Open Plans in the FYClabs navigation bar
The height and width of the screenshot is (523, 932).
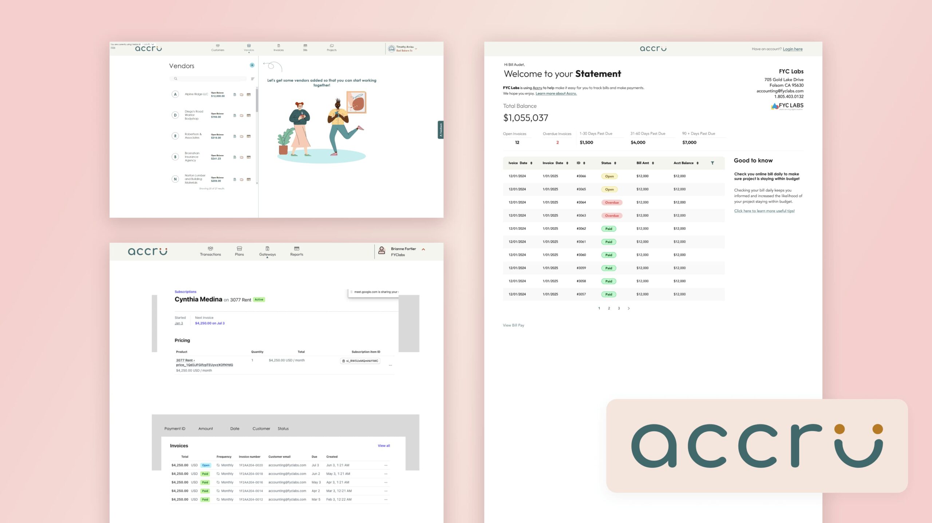[239, 251]
